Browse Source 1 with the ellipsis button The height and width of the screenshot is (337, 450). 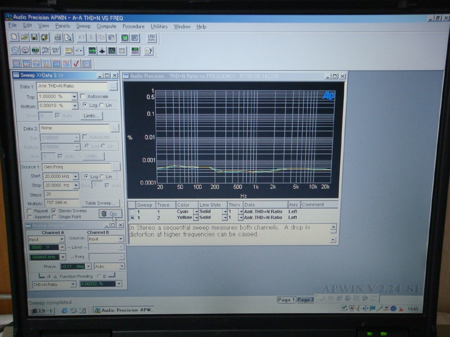(116, 167)
